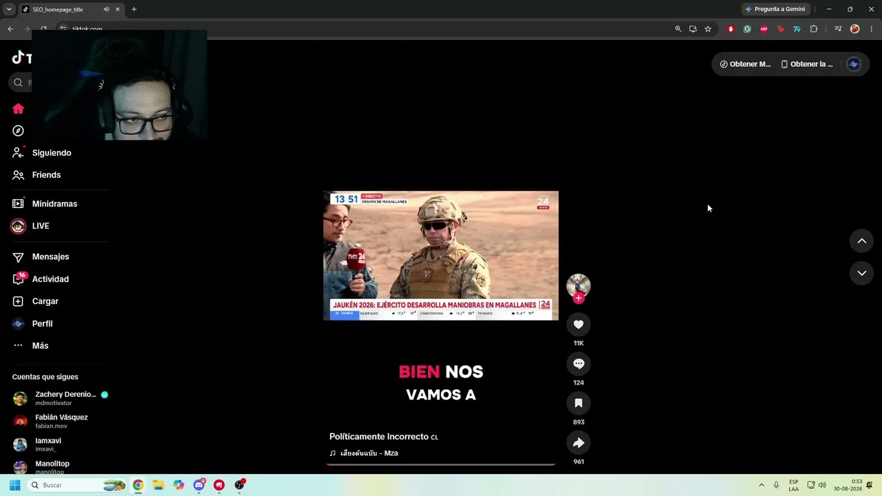Open the ABP Adblock Plus extension
This screenshot has height=496, width=882.
coord(764,29)
